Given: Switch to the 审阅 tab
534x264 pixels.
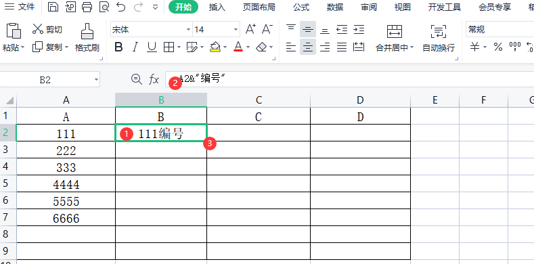Looking at the screenshot, I should tap(369, 7).
